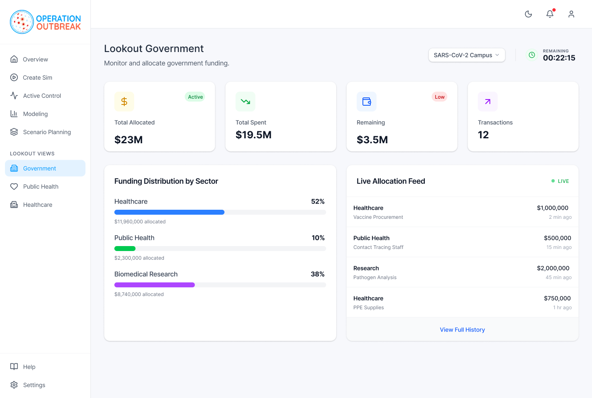The height and width of the screenshot is (398, 592).
Task: Click the user profile icon
Action: [571, 14]
